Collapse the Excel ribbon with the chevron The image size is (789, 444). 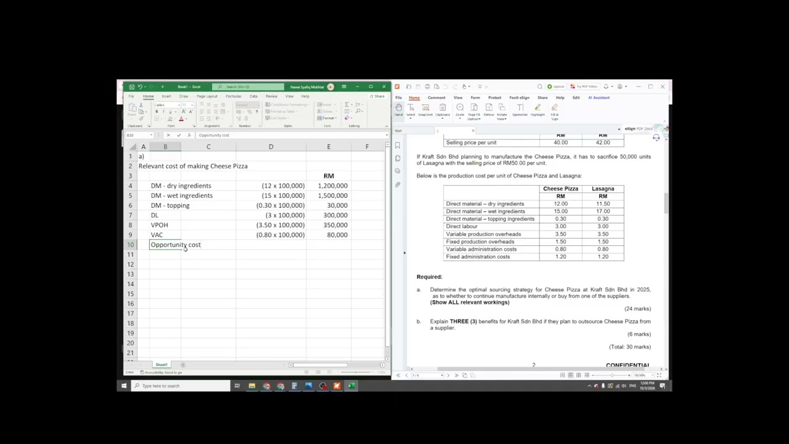point(386,126)
